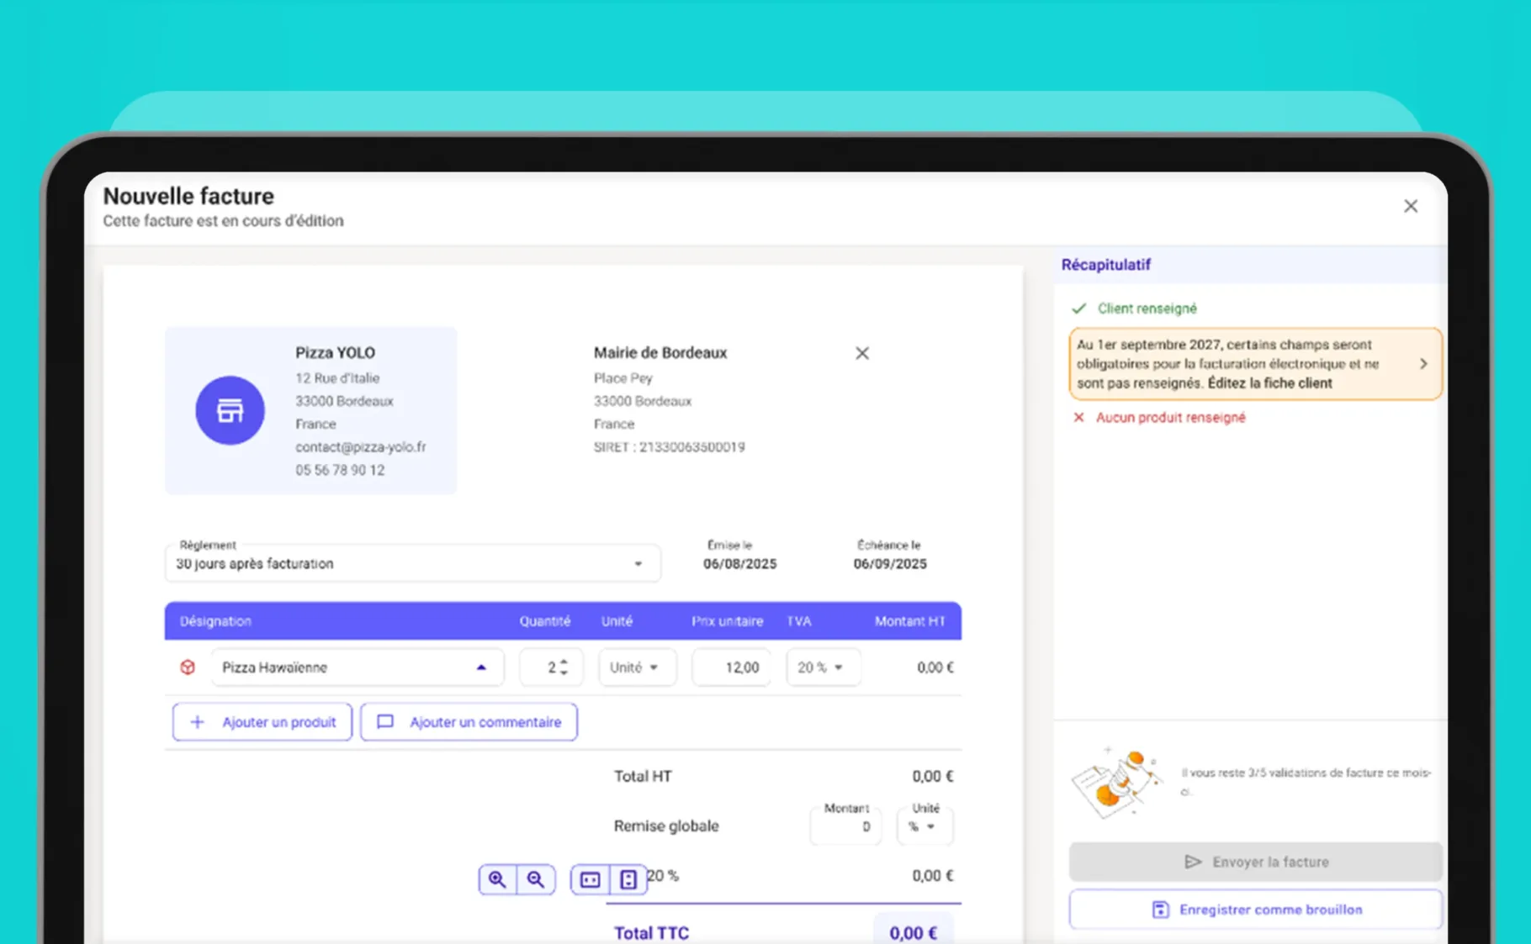The image size is (1531, 944).
Task: Click the Total TTC amount 0,00 €
Action: (x=914, y=932)
